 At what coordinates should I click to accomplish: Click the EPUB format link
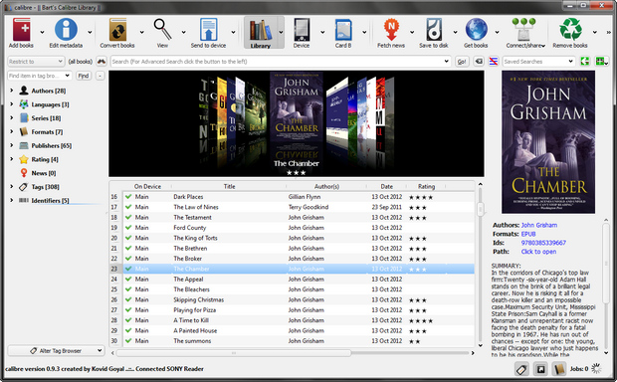[528, 234]
